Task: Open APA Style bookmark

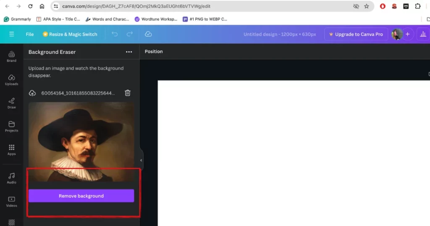Action: click(58, 19)
